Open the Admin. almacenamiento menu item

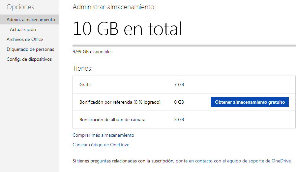[x=31, y=19]
